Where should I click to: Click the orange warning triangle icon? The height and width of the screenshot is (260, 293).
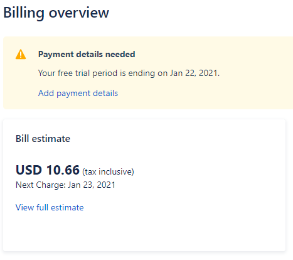pos(21,55)
